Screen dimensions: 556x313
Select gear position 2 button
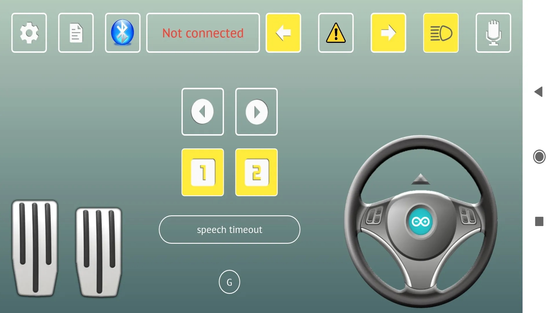click(256, 172)
